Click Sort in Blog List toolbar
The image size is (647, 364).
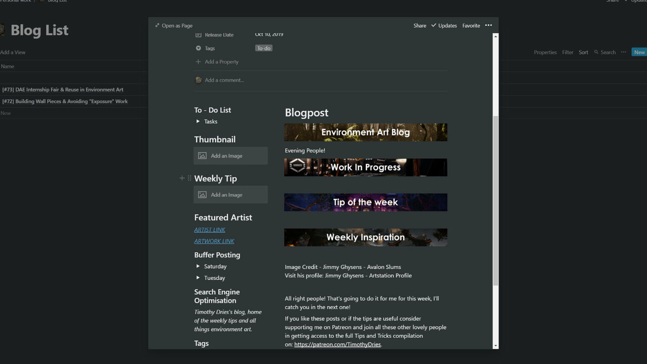pos(583,52)
